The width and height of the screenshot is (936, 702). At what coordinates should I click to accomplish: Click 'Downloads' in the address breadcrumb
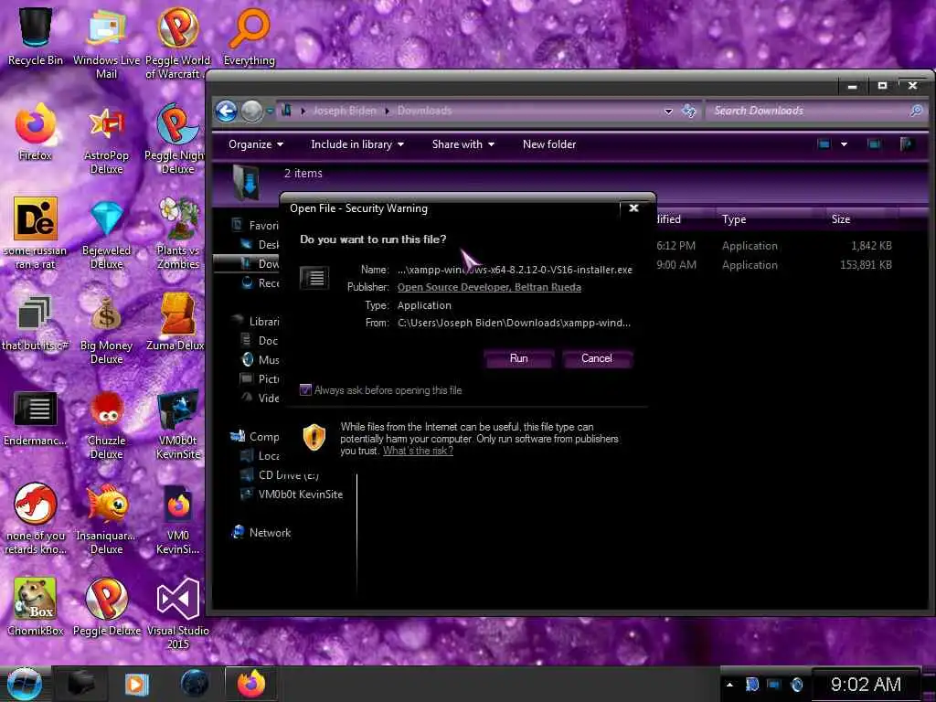point(424,111)
